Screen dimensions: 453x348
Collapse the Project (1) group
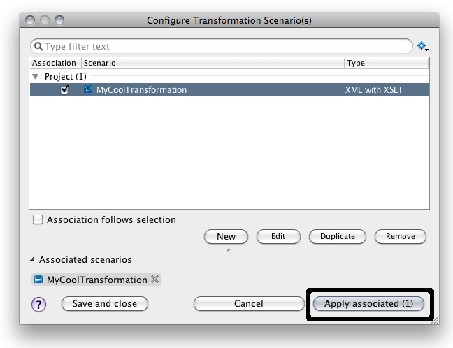coord(35,76)
